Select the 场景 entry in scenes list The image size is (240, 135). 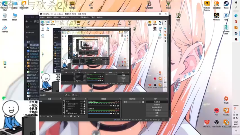pos(51,101)
